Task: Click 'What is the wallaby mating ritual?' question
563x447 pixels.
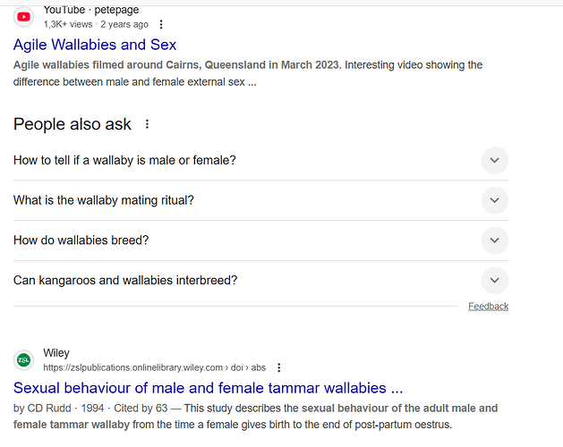Action: tap(104, 200)
